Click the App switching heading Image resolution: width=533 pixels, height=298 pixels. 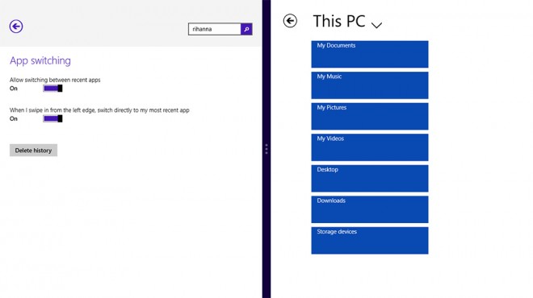40,60
